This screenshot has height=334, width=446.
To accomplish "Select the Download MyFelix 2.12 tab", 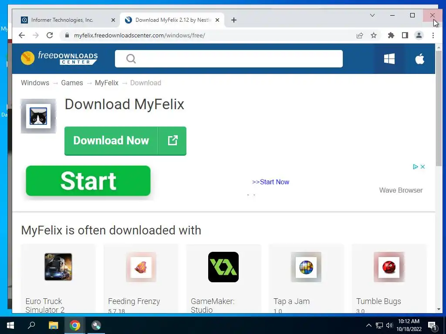I will tap(173, 20).
